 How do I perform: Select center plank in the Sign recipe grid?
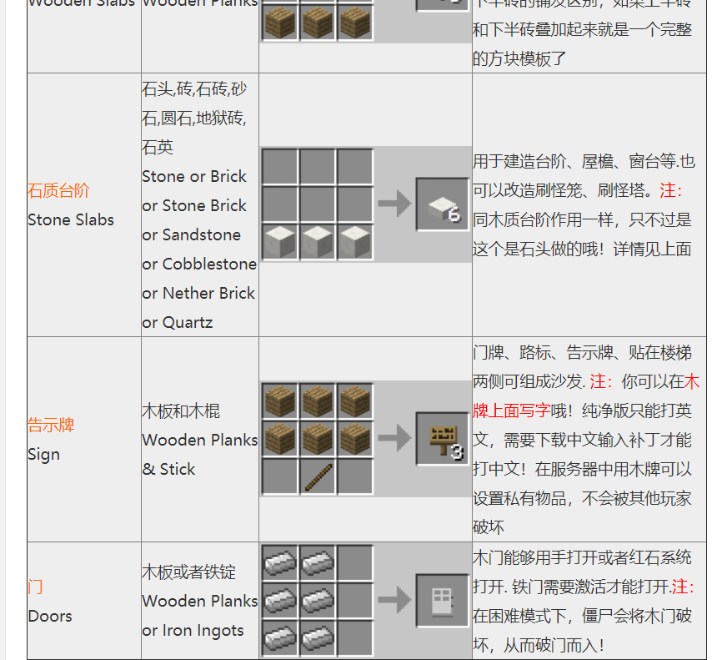(x=318, y=439)
